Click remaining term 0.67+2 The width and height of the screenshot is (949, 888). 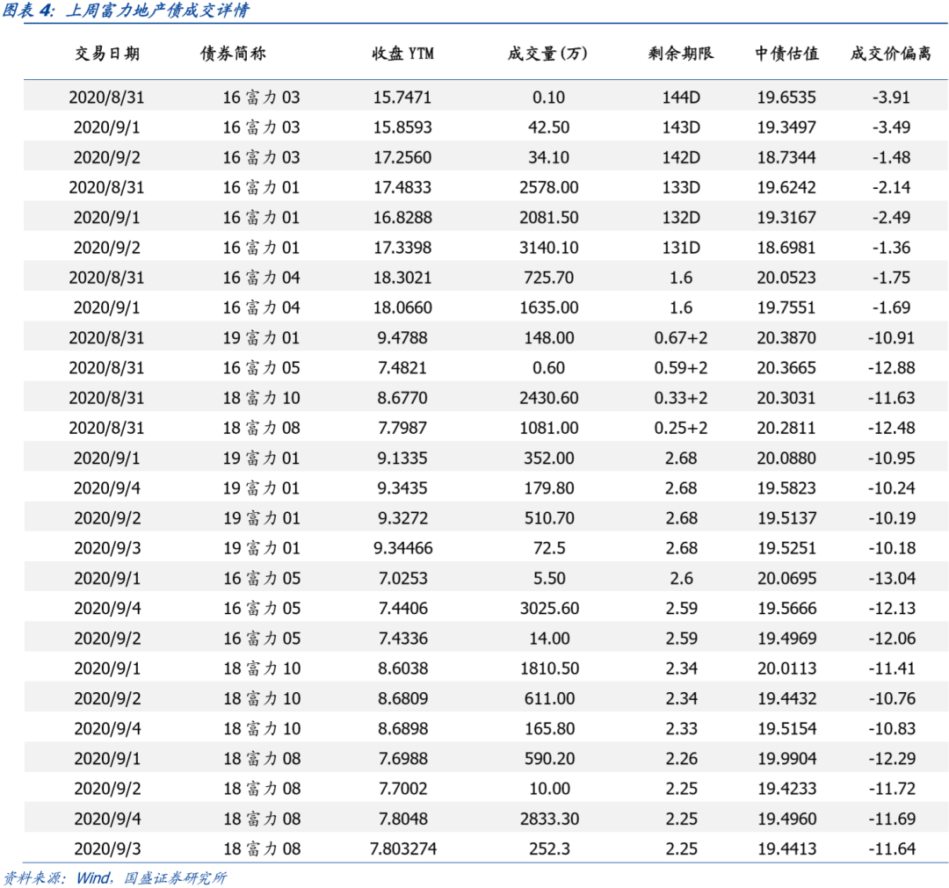click(681, 338)
